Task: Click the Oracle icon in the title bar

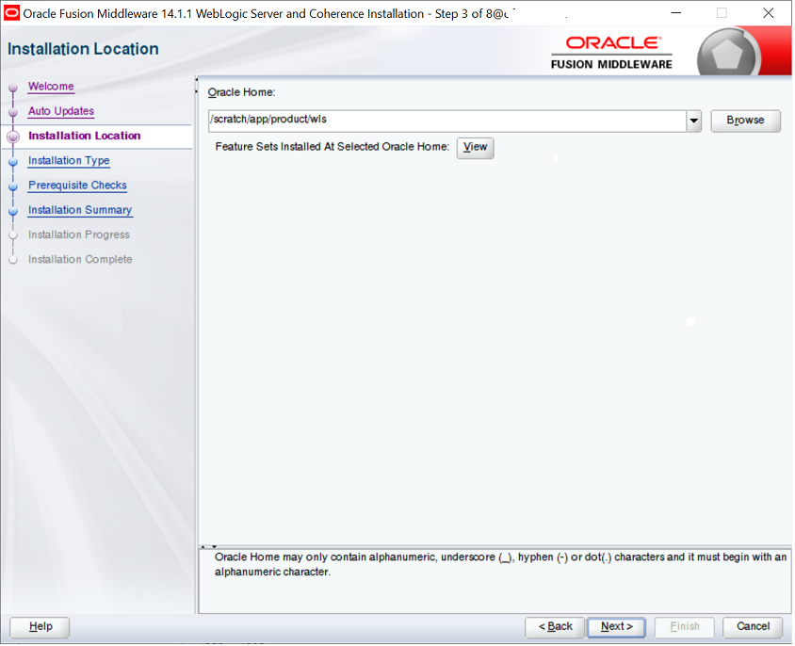Action: coord(11,13)
